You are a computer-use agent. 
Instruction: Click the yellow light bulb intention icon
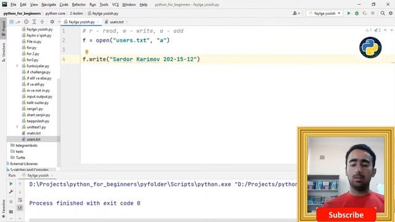click(x=86, y=52)
